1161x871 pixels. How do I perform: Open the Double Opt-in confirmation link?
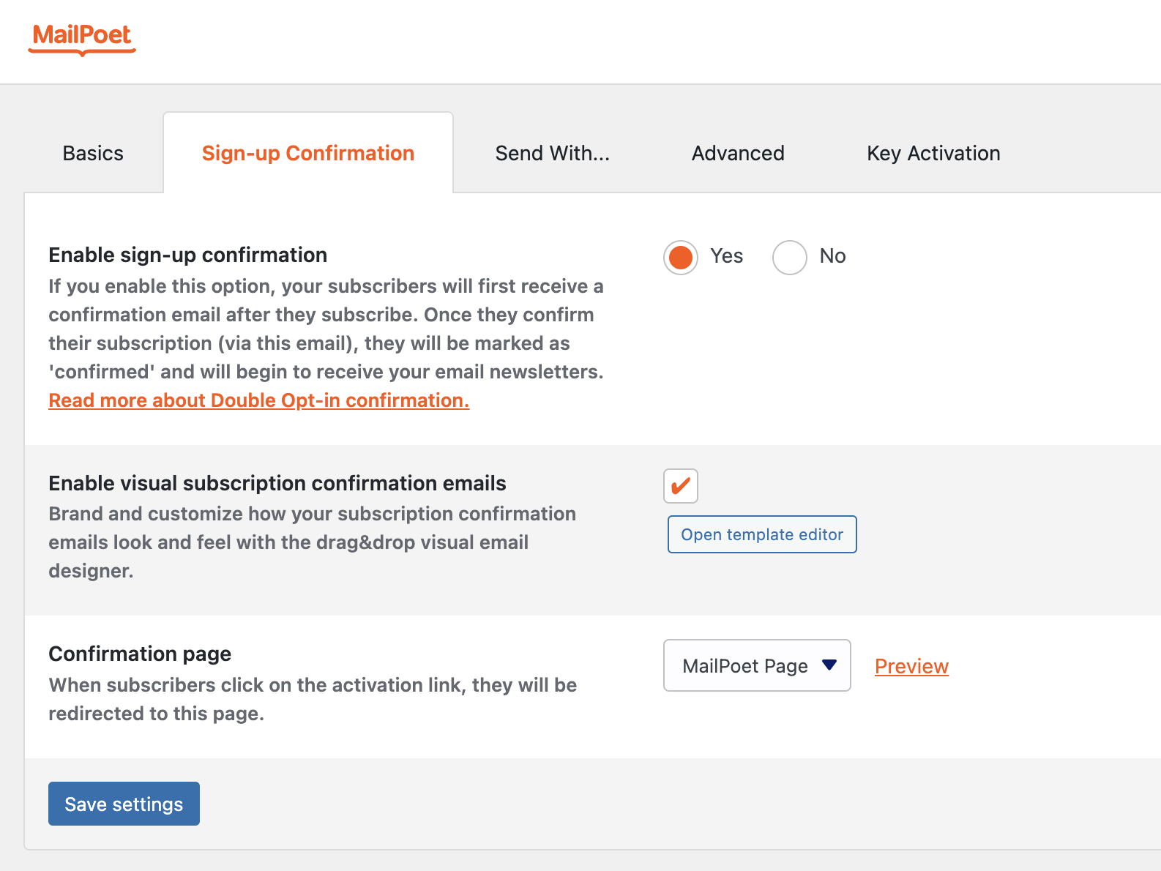(x=258, y=400)
